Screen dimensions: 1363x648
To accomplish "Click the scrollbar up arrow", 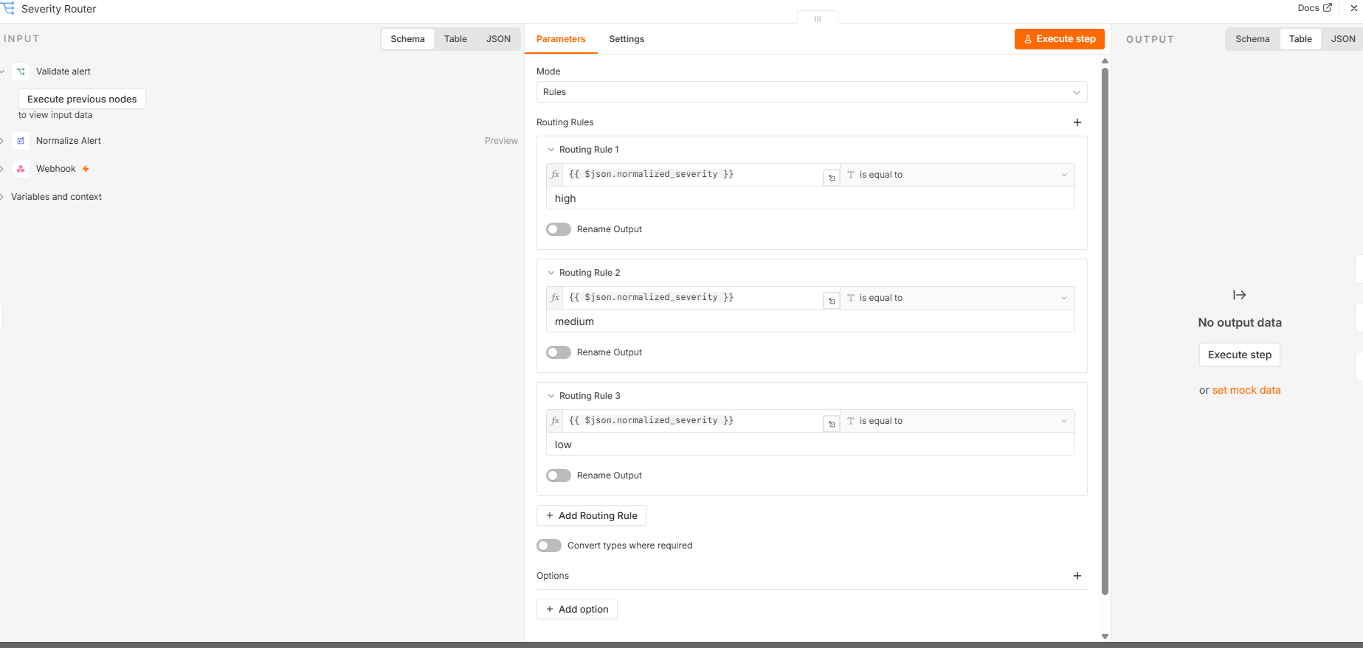I will click(x=1105, y=61).
